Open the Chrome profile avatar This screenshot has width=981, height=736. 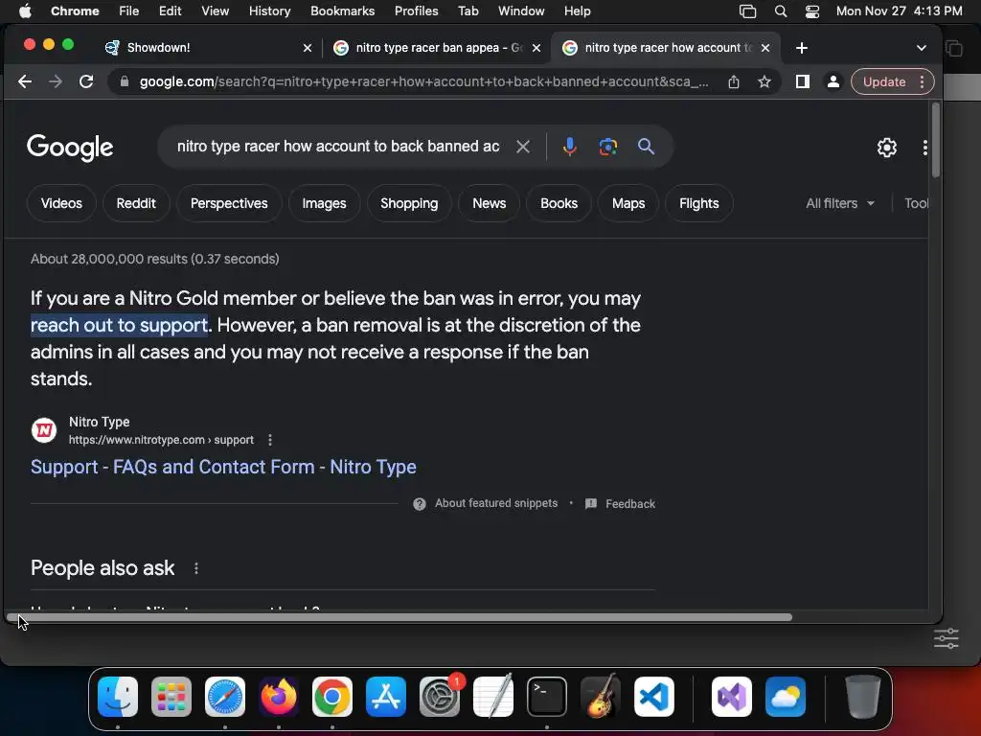click(x=833, y=81)
